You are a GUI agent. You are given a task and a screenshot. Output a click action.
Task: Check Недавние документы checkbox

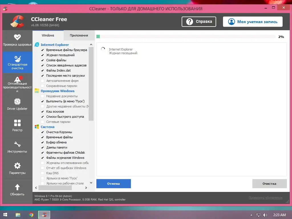point(42,96)
